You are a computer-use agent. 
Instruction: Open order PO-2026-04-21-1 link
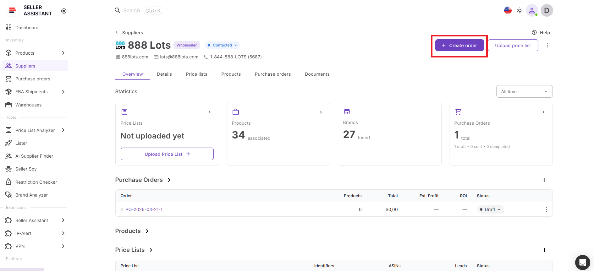(x=144, y=209)
